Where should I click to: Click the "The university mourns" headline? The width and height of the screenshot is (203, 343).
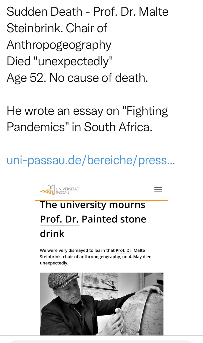click(x=93, y=205)
